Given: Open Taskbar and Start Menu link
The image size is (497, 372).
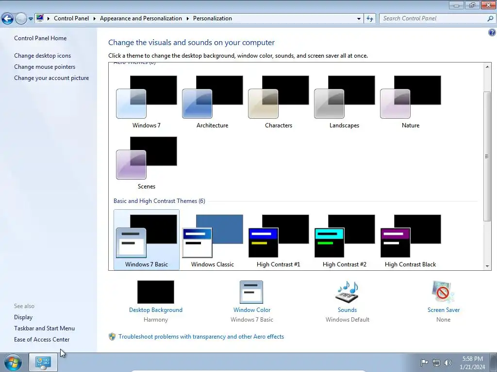Looking at the screenshot, I should click(44, 328).
